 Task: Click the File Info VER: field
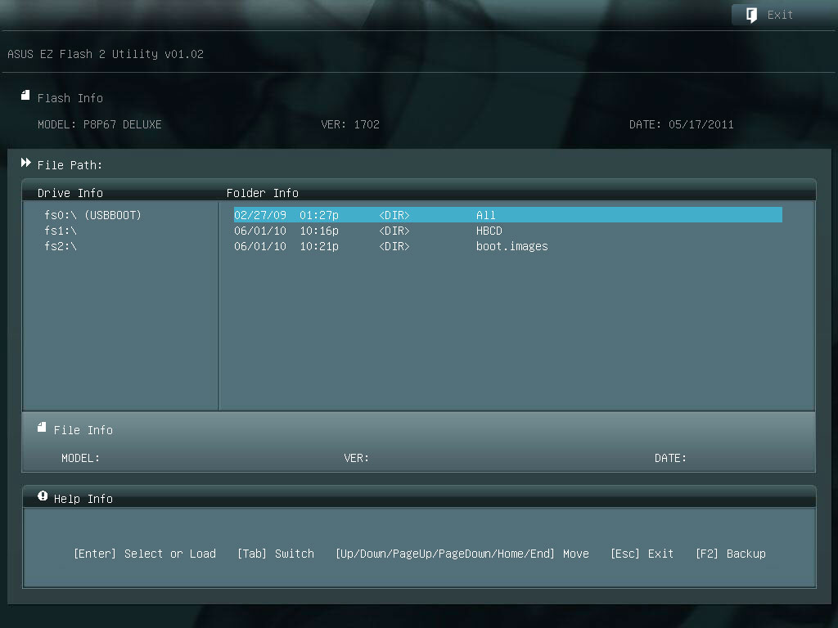(x=357, y=458)
